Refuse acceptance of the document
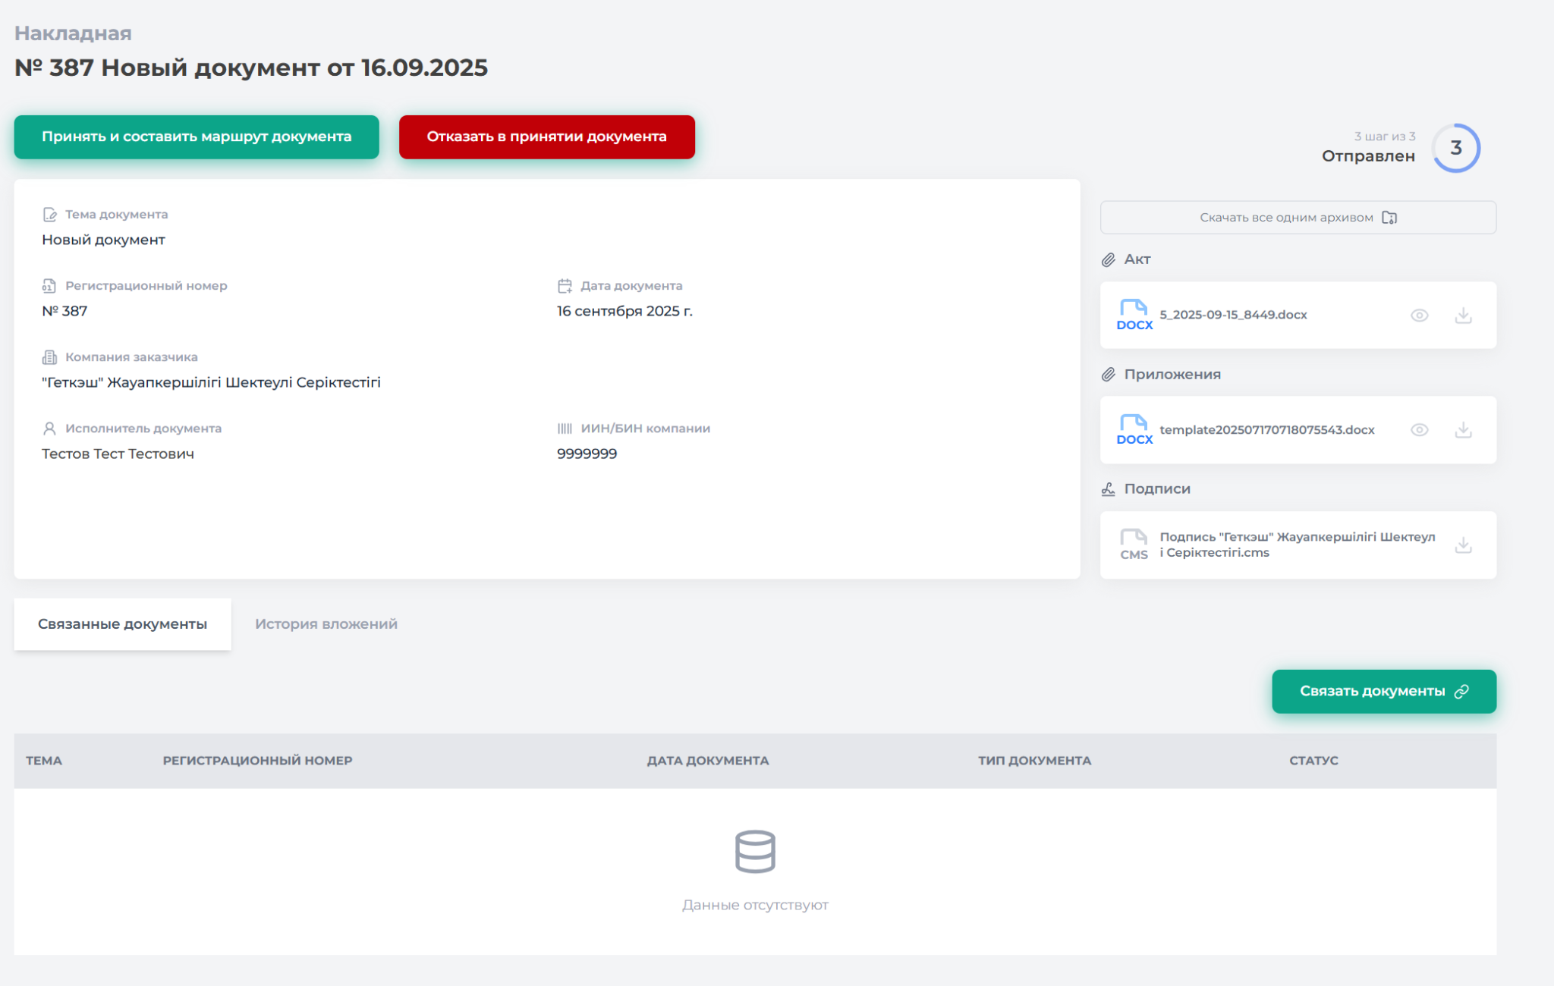Screen dimensions: 1554x986 pyautogui.click(x=546, y=137)
